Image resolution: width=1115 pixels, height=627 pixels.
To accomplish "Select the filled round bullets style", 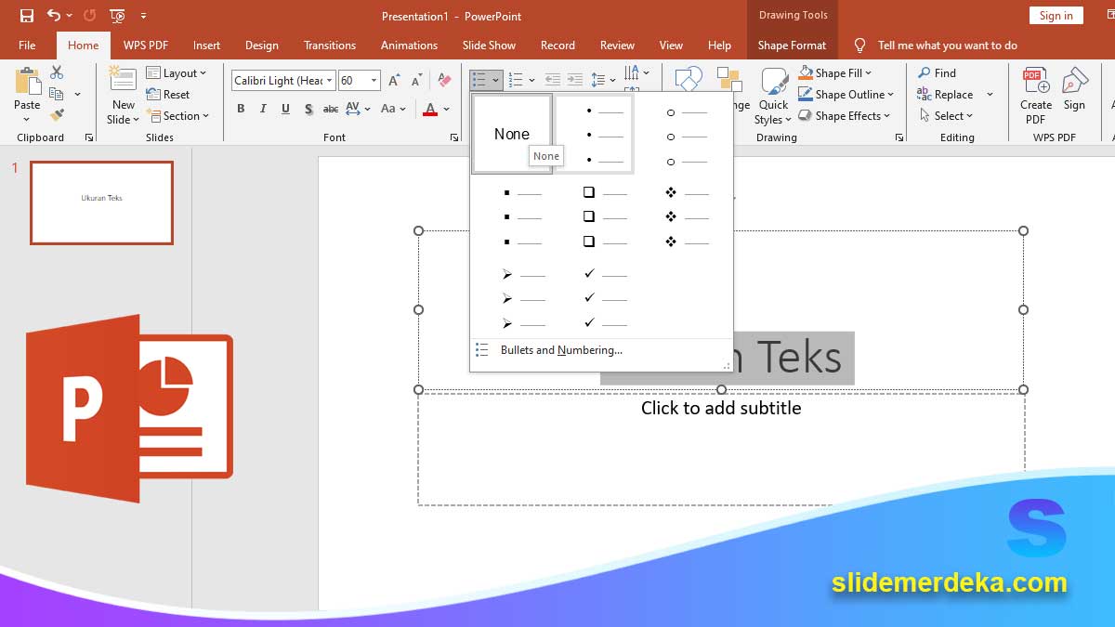I will point(595,135).
